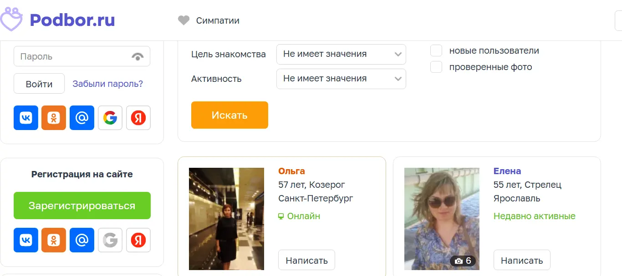
Task: Open the "Цель знакомства" dropdown
Action: click(341, 54)
